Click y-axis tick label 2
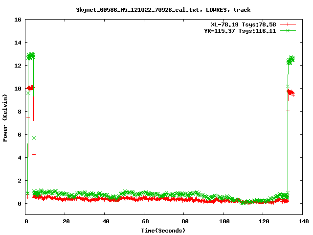Image resolution: width=313 pixels, height=235 pixels. point(20,181)
